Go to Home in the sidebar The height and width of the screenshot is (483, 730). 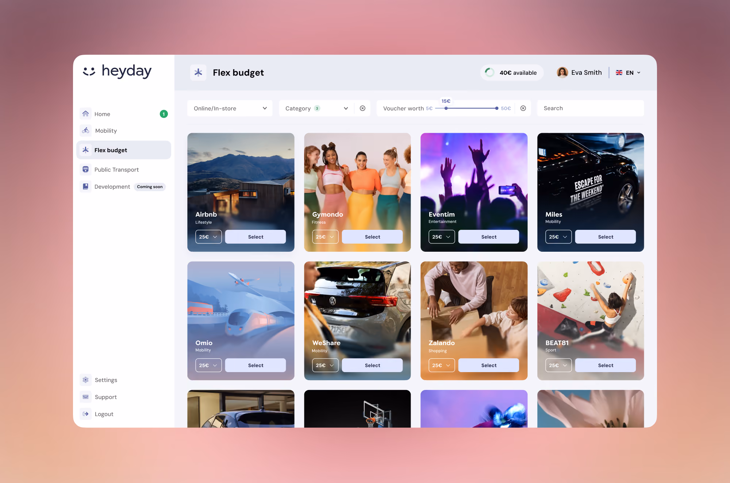124,114
